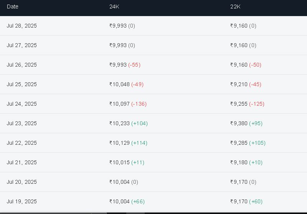Click the 22K price ₹9,380 (+95)

pyautogui.click(x=246, y=123)
